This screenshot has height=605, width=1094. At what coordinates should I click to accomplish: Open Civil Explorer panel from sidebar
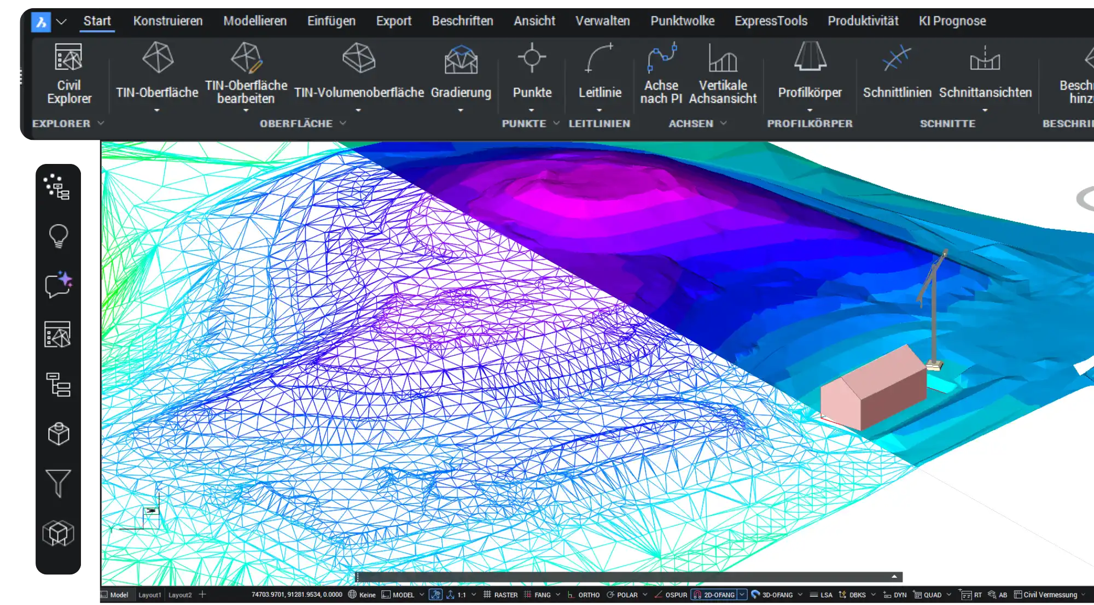pos(57,334)
